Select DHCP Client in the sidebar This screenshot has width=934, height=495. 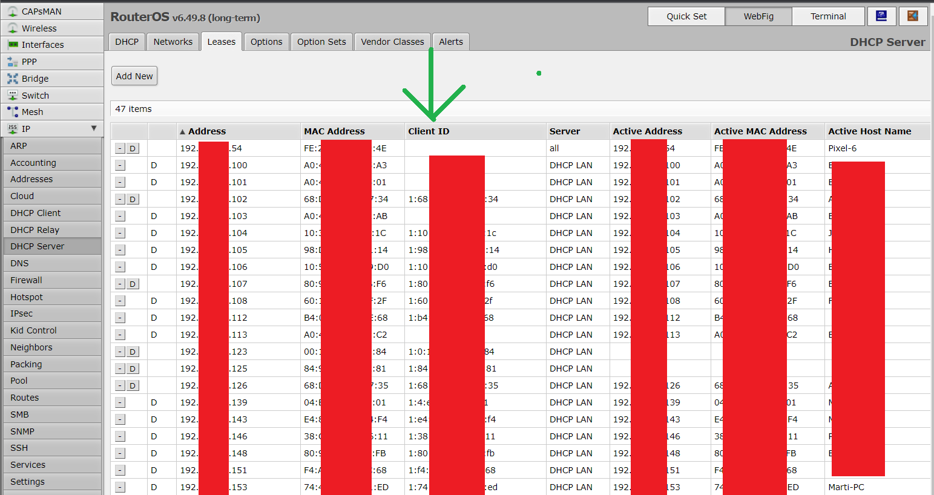pyautogui.click(x=53, y=213)
